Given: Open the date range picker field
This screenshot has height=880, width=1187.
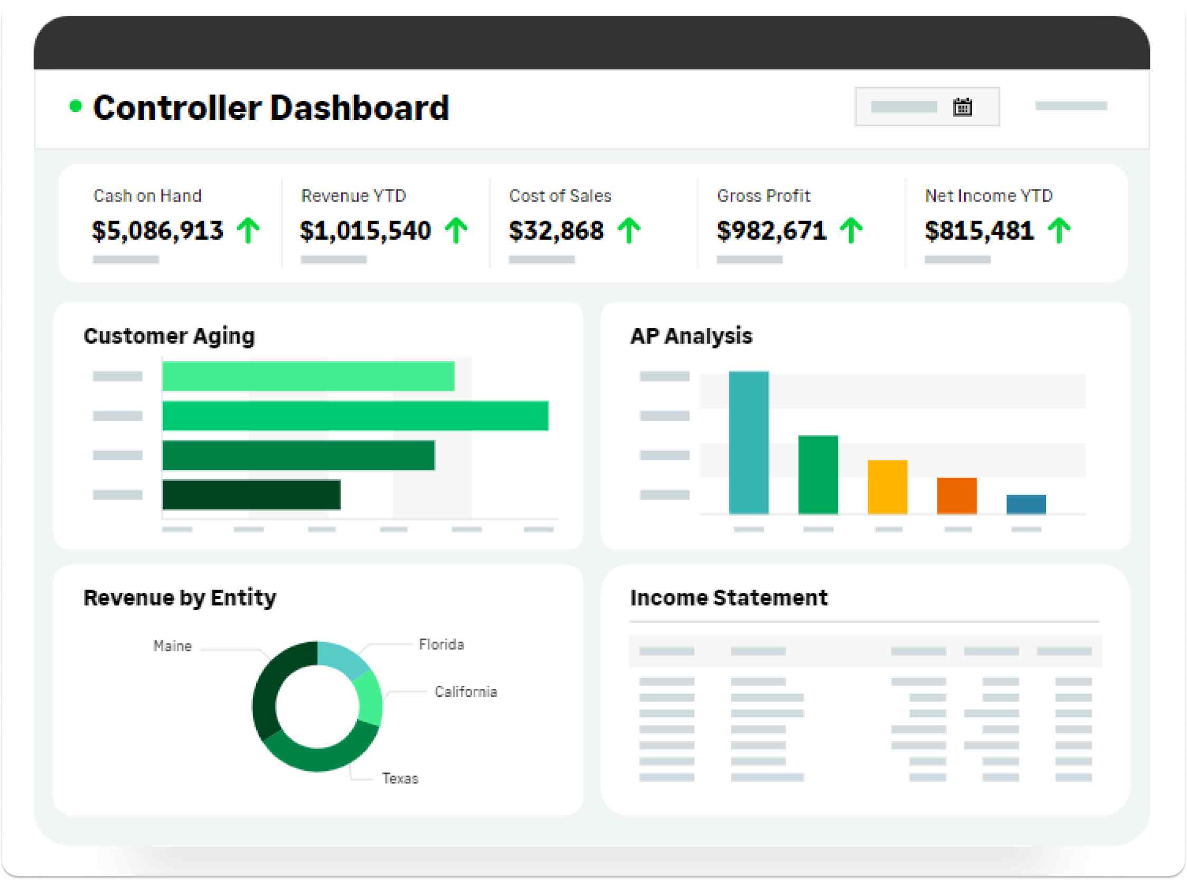Looking at the screenshot, I should pos(927,107).
